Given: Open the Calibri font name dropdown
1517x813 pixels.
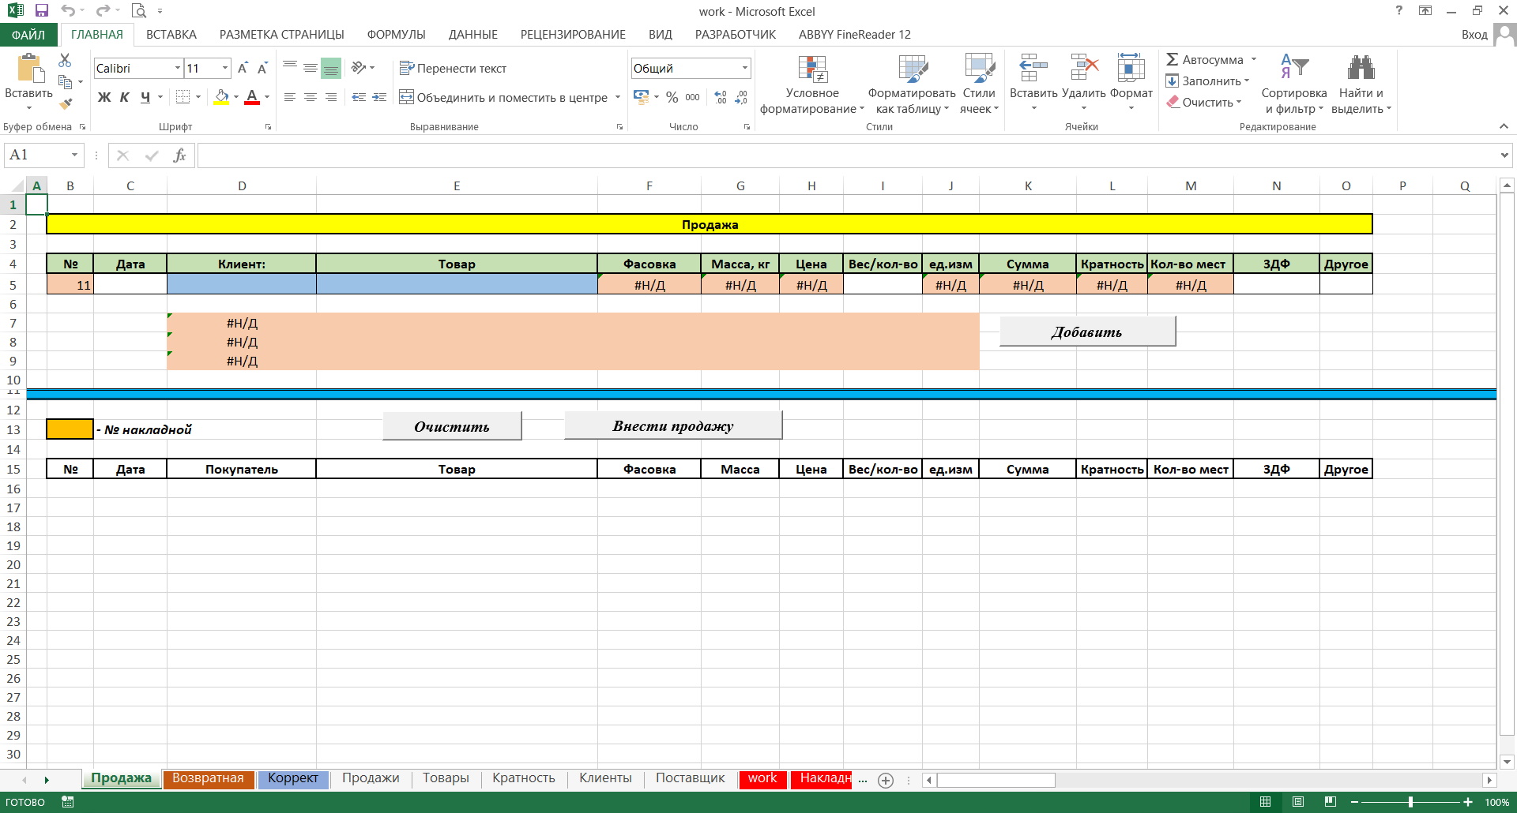Looking at the screenshot, I should pos(178,68).
